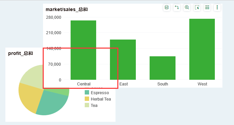The height and width of the screenshot is (125, 234).
Task: Click the Central sales bar
Action: point(83,50)
